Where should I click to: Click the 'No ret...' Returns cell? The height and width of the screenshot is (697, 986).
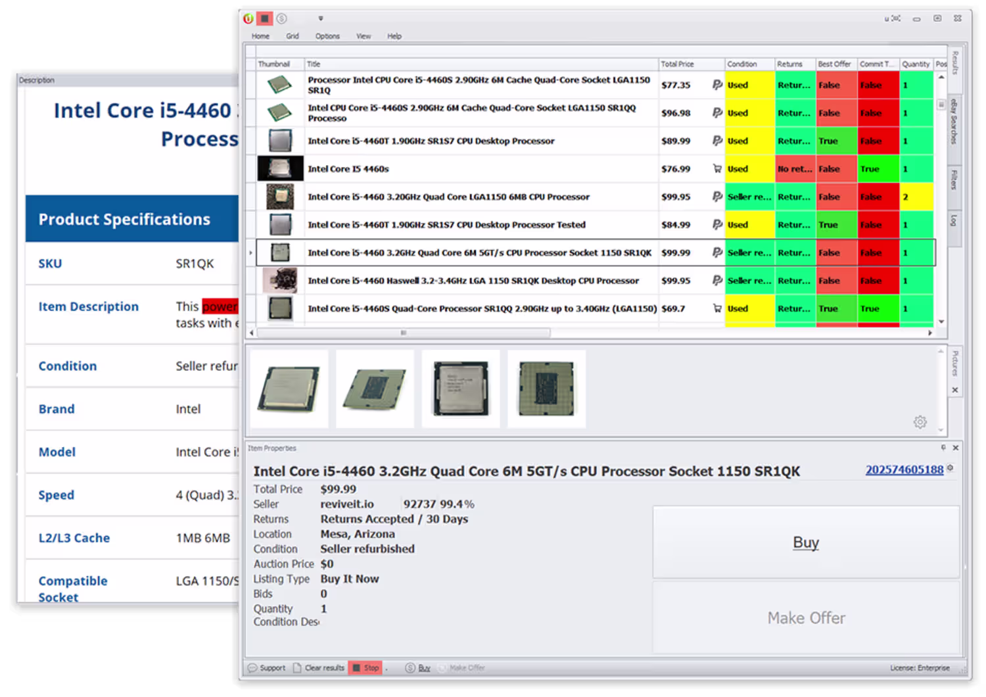(795, 169)
